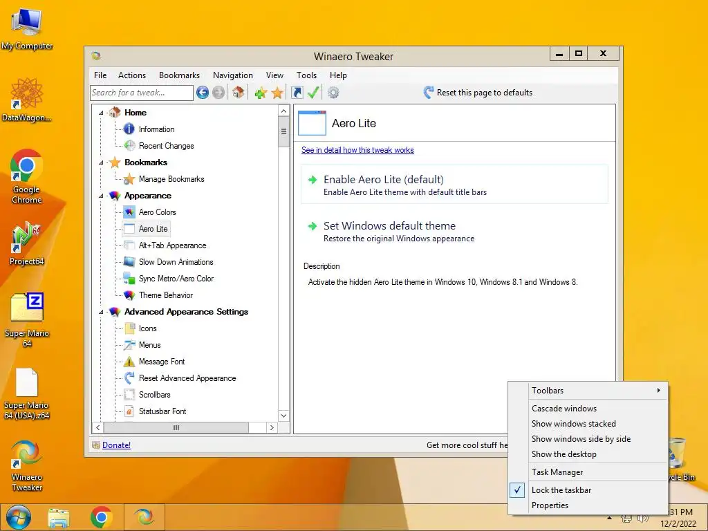
Task: Click the Start button on taskbar
Action: pyautogui.click(x=19, y=517)
